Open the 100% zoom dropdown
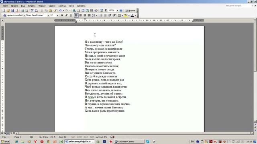This screenshot has height=144, width=257. tap(117, 10)
